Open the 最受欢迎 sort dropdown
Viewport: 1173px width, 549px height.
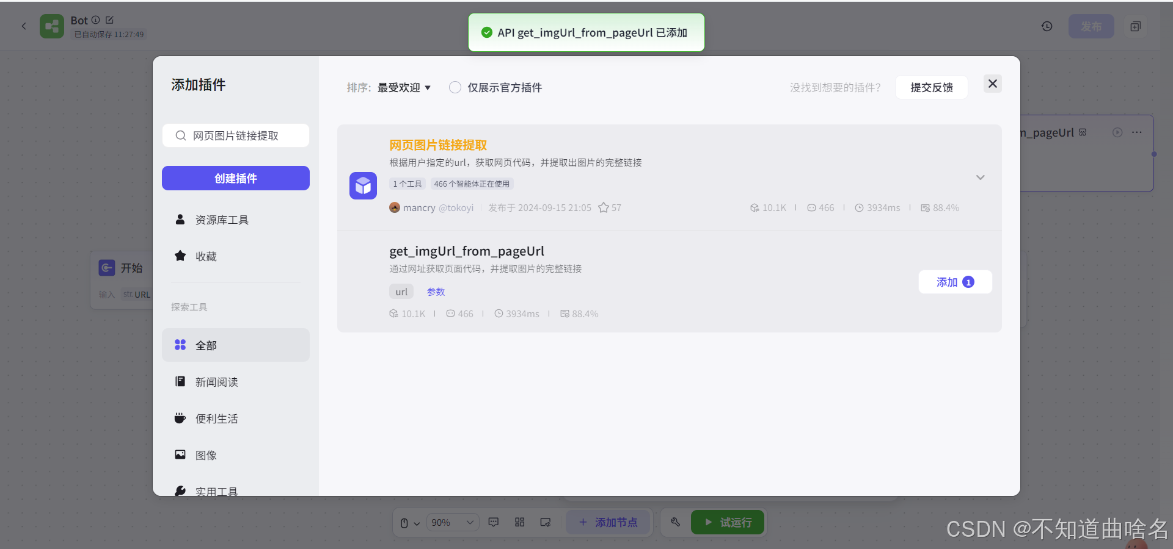404,88
